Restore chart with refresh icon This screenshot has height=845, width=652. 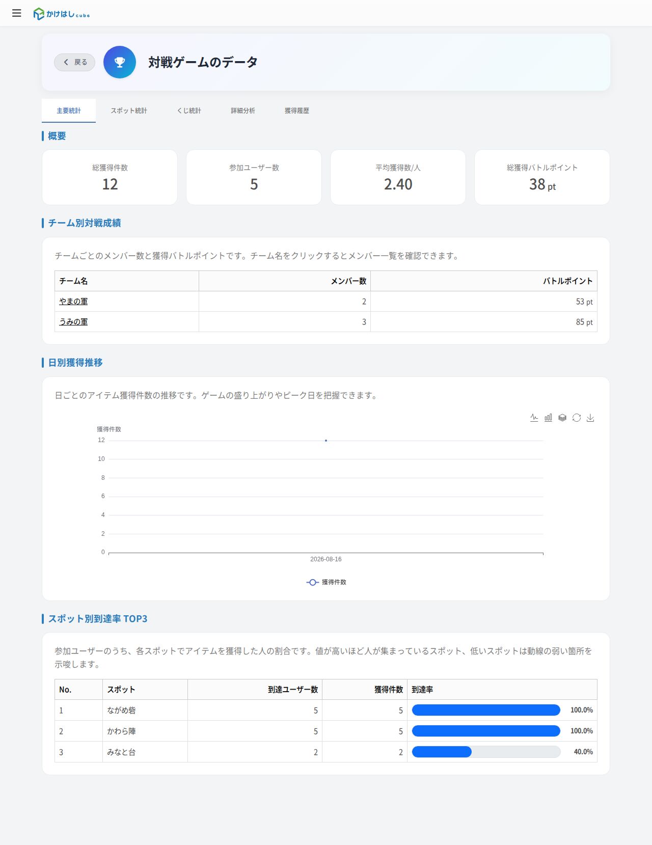coord(577,418)
